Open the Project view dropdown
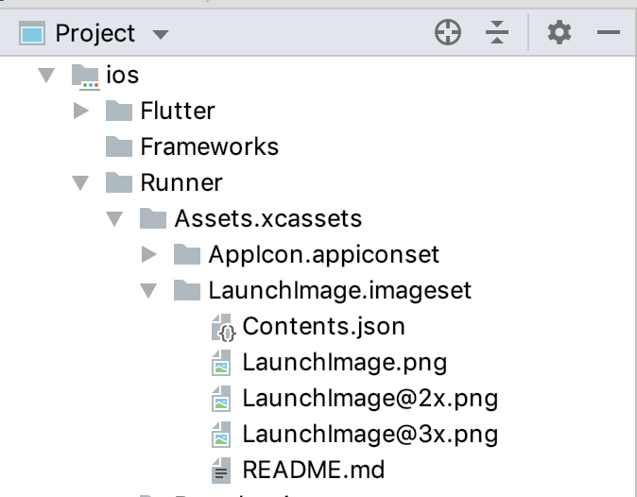637x497 pixels. (161, 35)
